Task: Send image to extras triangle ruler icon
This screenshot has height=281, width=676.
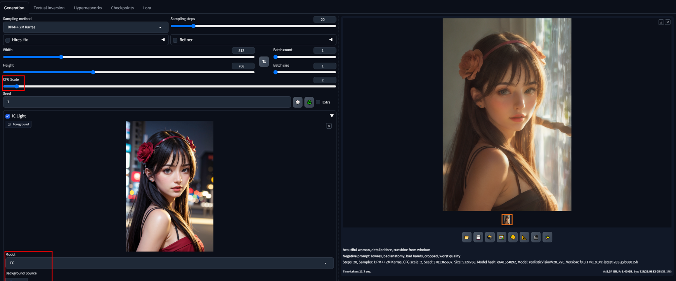Action: (524, 237)
